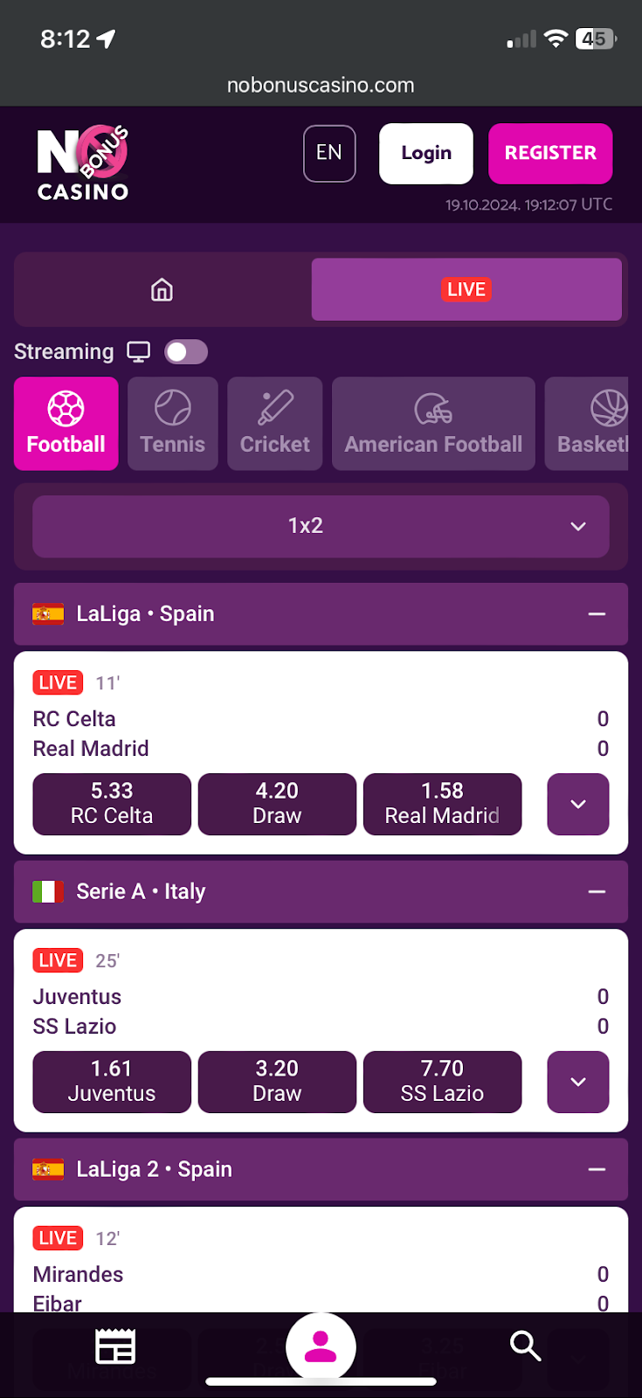Click the REGISTER button

click(550, 154)
